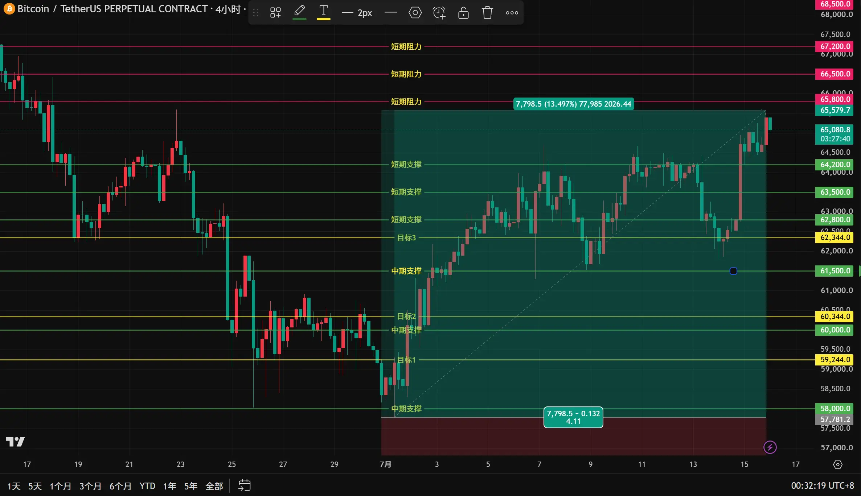
Task: Open text color picker T icon
Action: click(x=323, y=12)
